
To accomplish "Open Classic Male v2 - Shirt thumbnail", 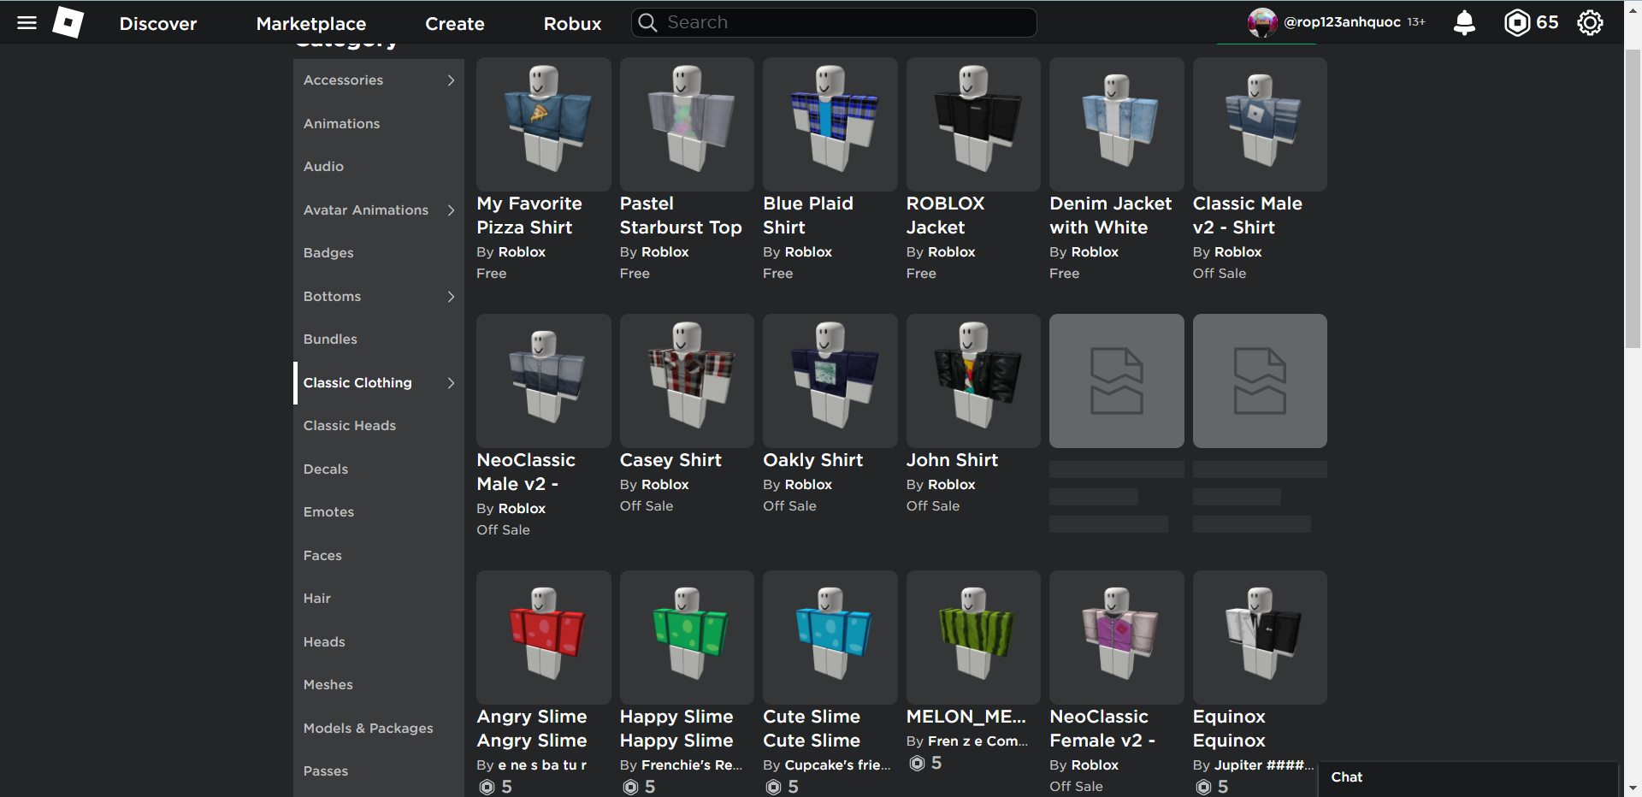I will click(1260, 125).
